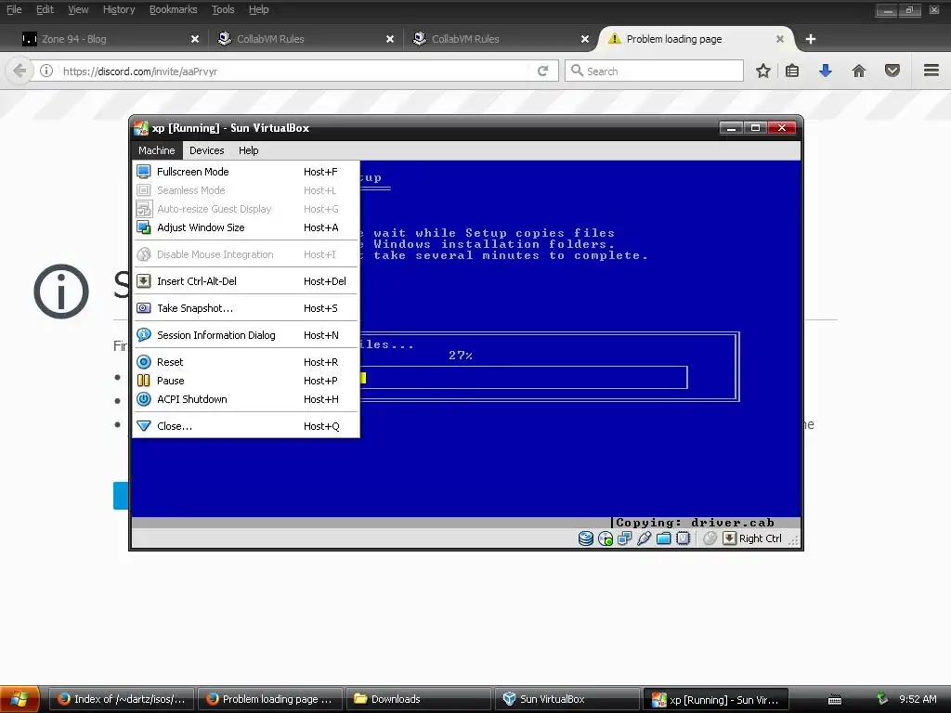
Task: Choose Pause in the Machine menu
Action: 245,381
